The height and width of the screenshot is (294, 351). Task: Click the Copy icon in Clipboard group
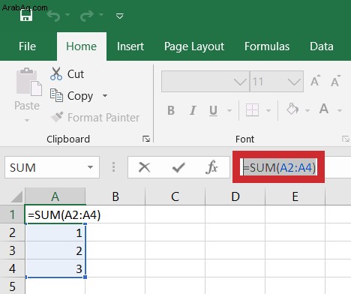[56, 95]
